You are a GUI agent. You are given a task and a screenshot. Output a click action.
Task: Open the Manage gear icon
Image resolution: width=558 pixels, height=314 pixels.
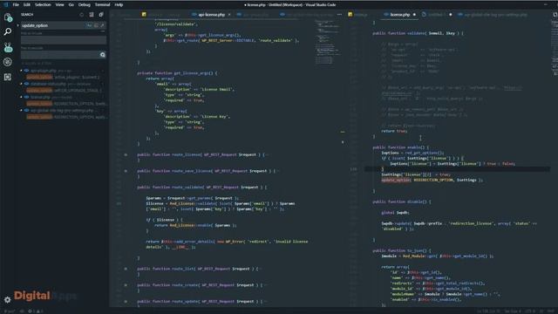8,300
